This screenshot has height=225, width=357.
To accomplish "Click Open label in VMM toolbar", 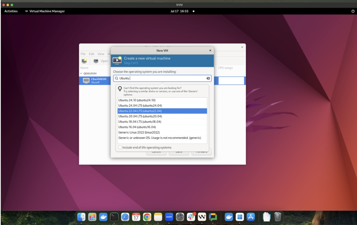I will tap(104, 61).
